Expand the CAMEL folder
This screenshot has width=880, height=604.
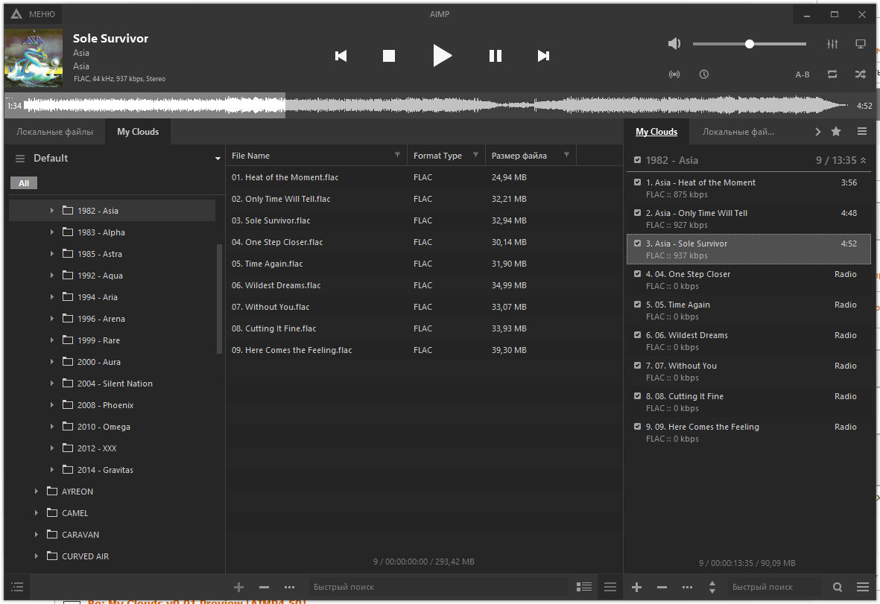tap(36, 513)
